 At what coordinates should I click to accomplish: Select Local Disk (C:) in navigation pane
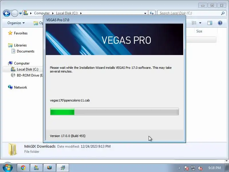(x=27, y=69)
